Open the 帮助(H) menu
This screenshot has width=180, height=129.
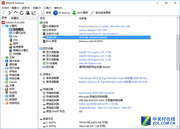[58, 8]
